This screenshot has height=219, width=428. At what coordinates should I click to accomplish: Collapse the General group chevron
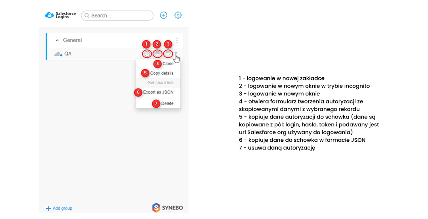tap(57, 40)
